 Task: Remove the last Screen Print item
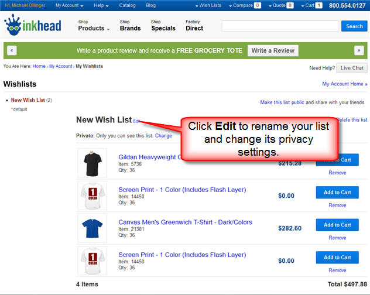[337, 270]
